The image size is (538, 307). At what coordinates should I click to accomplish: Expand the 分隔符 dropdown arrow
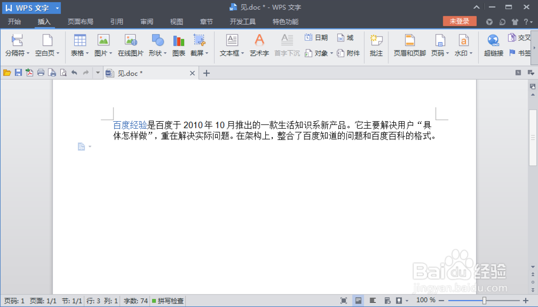[x=28, y=53]
